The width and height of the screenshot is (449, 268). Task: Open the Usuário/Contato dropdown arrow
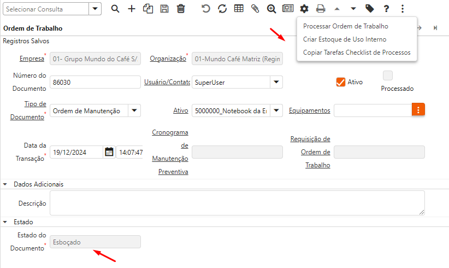click(276, 82)
